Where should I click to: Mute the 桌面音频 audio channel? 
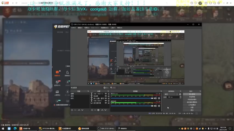(156, 106)
